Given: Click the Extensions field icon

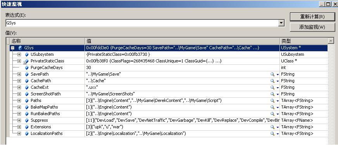Looking at the screenshot, I should 27,127.
